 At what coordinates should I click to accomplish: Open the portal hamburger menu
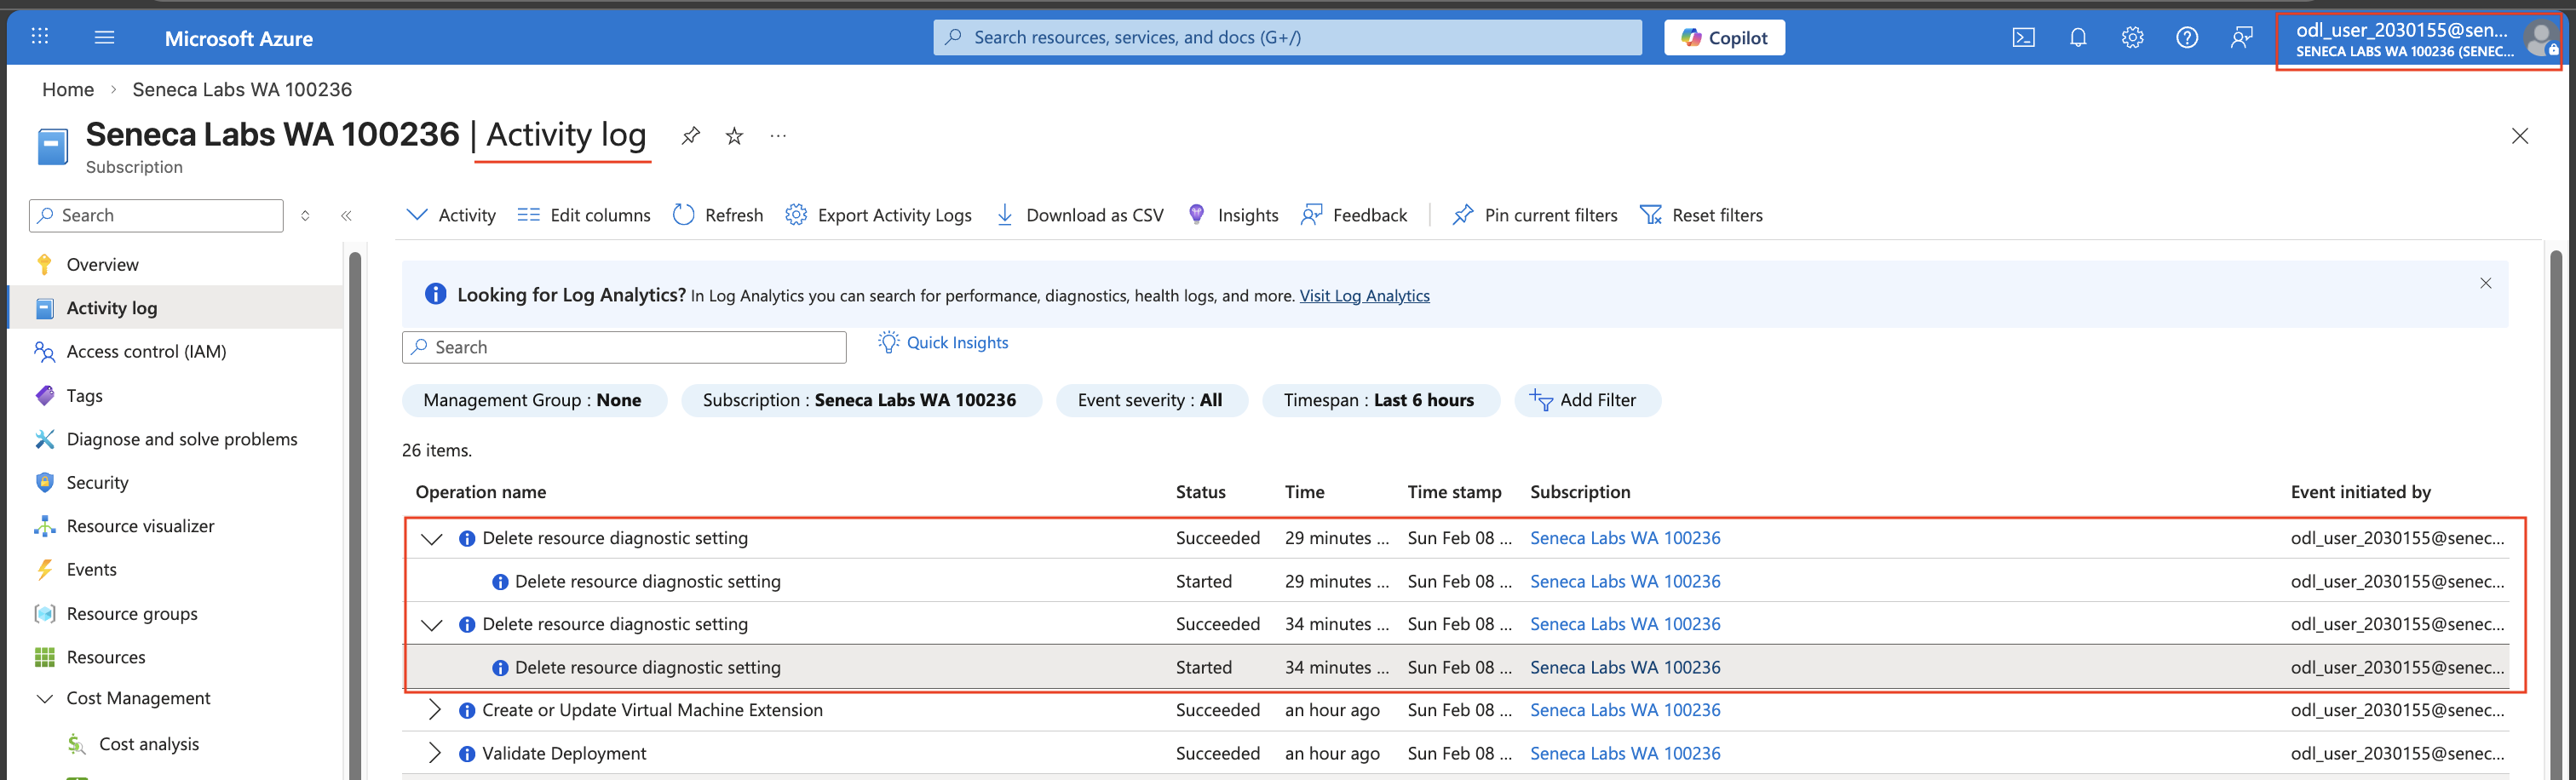(104, 37)
